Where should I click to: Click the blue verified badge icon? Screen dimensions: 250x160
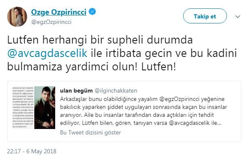click(x=92, y=12)
